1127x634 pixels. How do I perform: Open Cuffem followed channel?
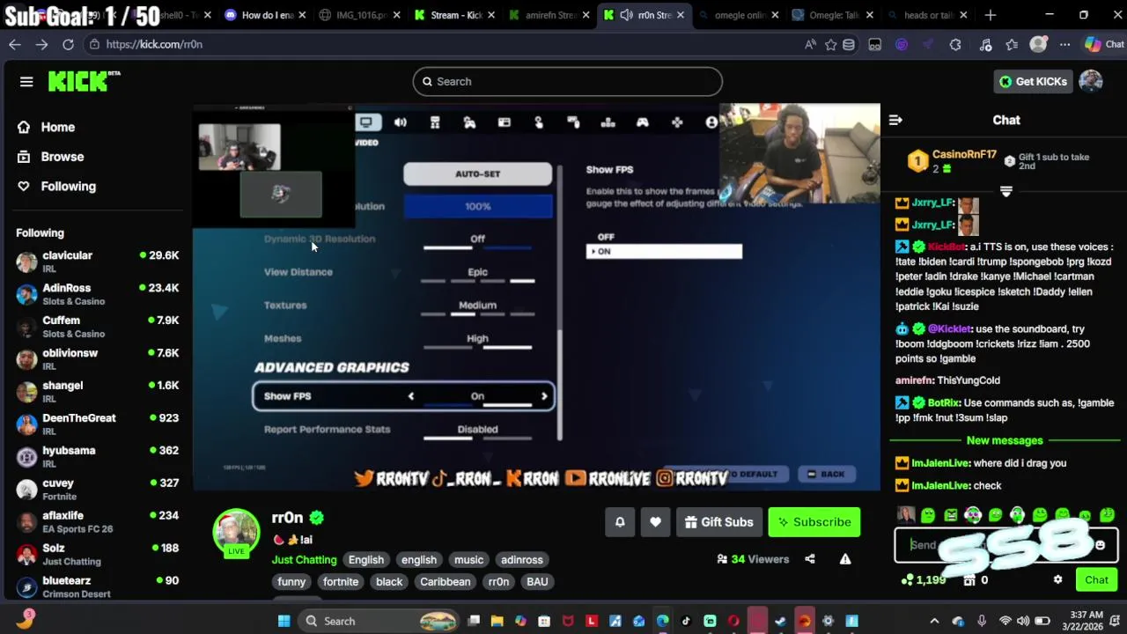click(97, 327)
